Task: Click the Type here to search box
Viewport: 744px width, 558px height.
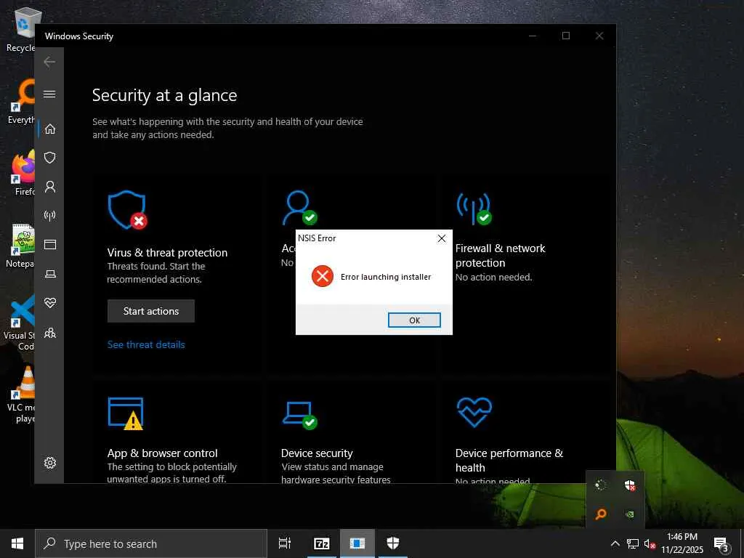Action: [151, 543]
